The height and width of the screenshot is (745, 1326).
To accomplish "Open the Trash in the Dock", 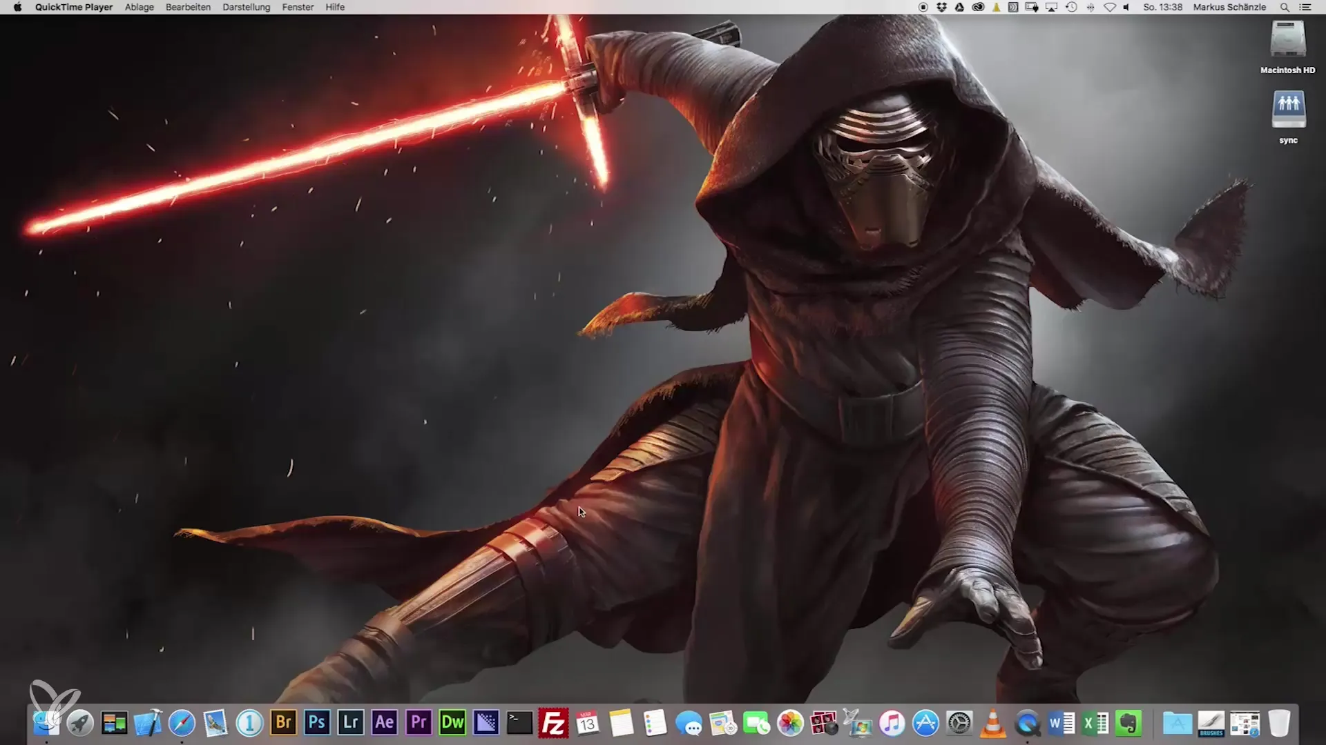I will point(1279,723).
